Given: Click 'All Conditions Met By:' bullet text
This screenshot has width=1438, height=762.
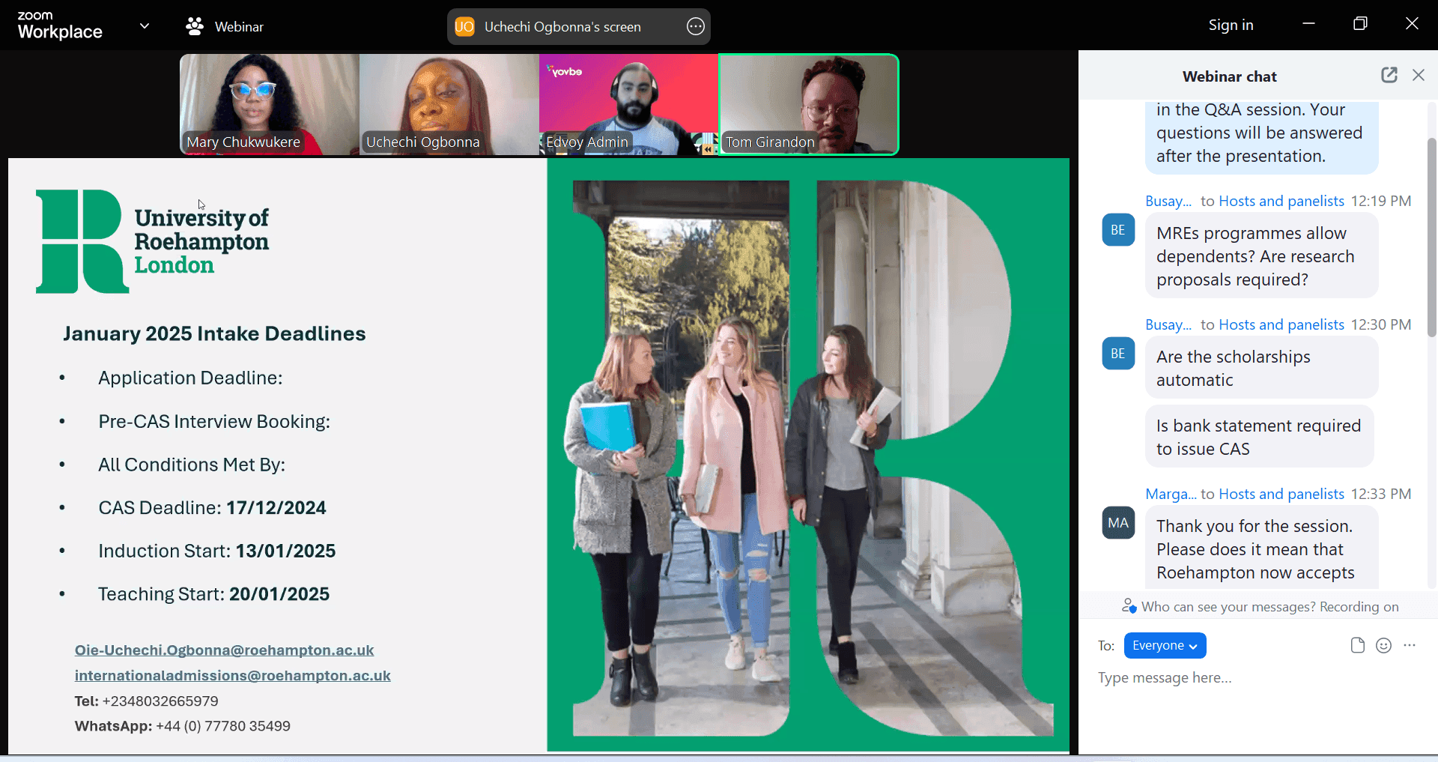Looking at the screenshot, I should (x=192, y=465).
